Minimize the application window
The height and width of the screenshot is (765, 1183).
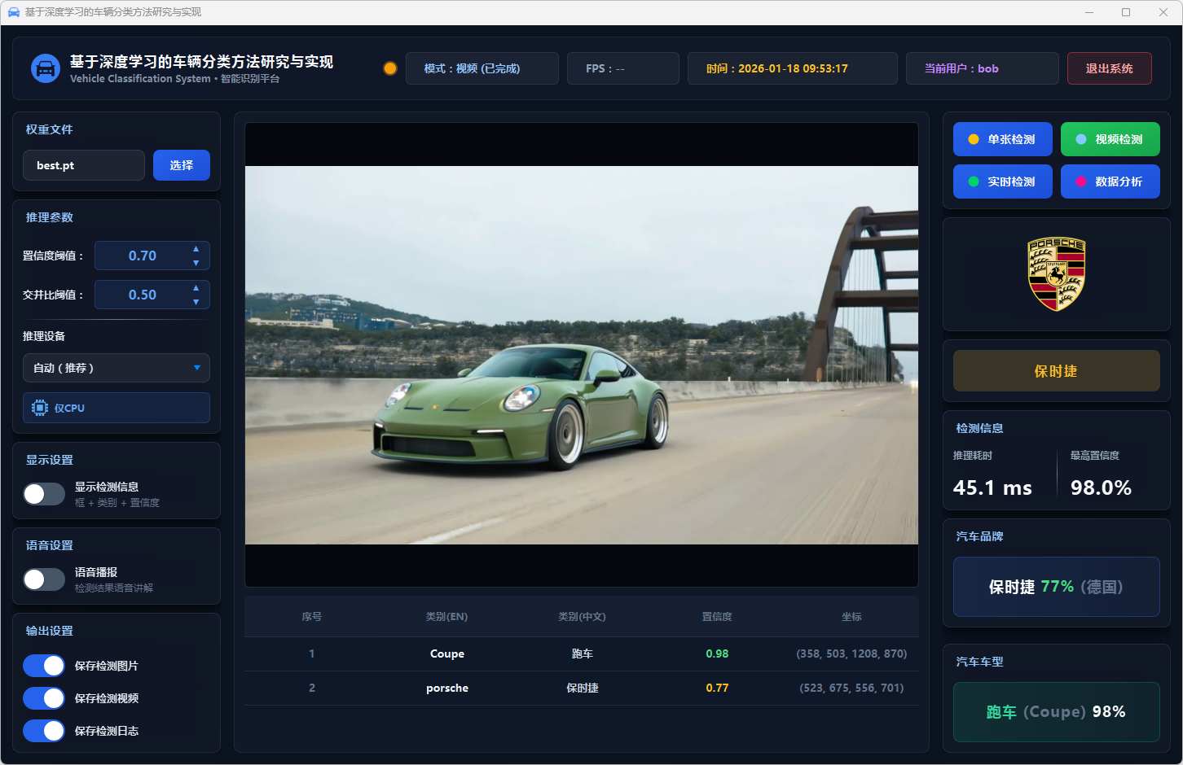(1090, 12)
